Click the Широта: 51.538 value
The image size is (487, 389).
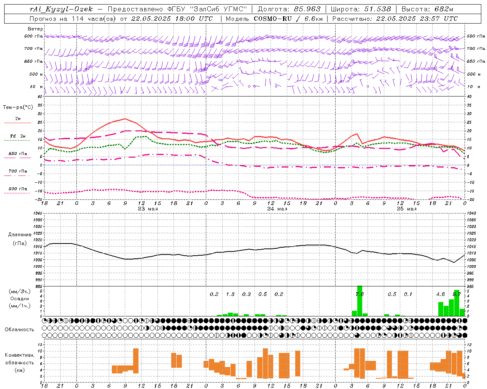pyautogui.click(x=361, y=9)
